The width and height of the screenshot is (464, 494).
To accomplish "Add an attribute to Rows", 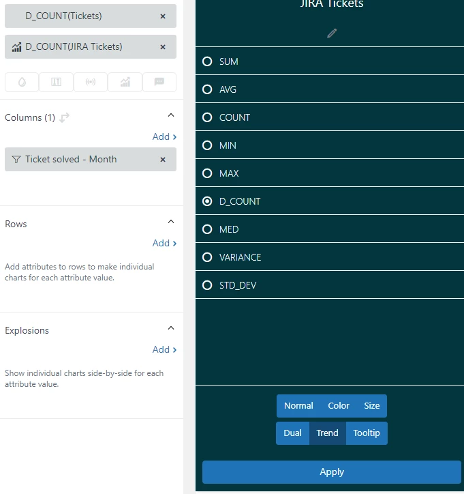I will tap(164, 243).
